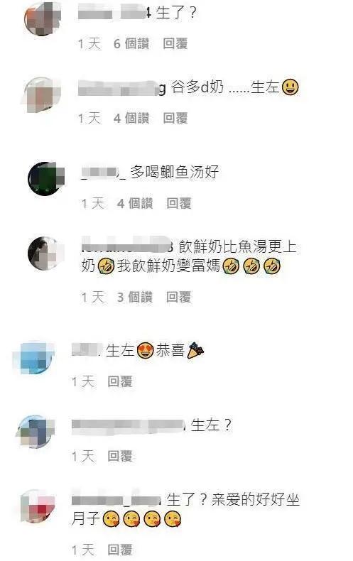
Task: Open blue avatar beside 生左 恭喜
Action: [35, 358]
